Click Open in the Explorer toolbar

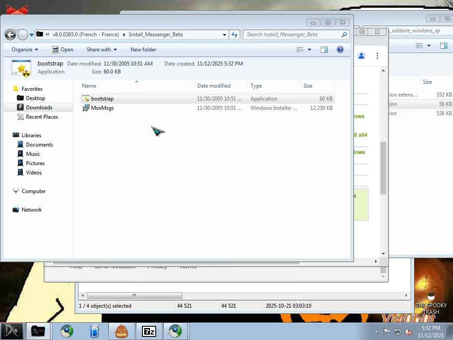coord(63,50)
